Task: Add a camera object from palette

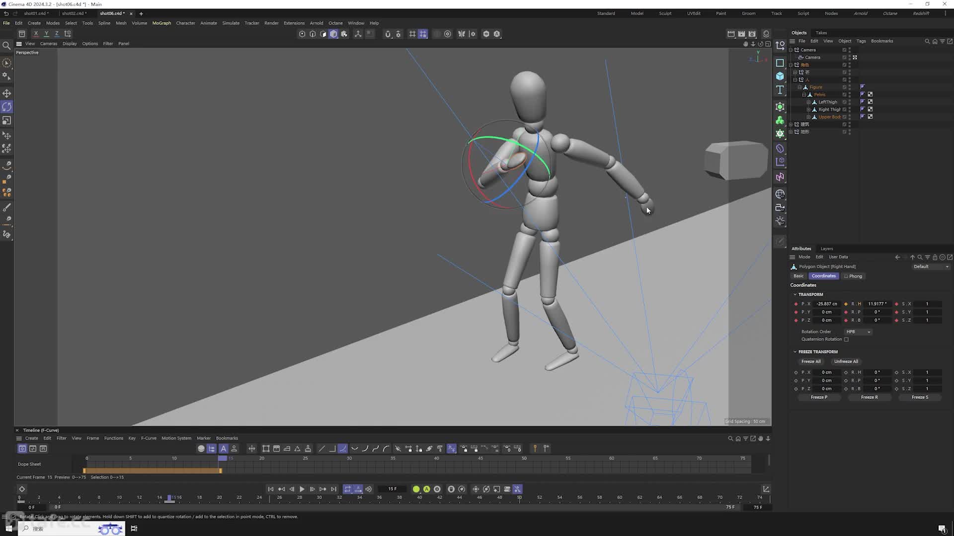Action: click(780, 208)
